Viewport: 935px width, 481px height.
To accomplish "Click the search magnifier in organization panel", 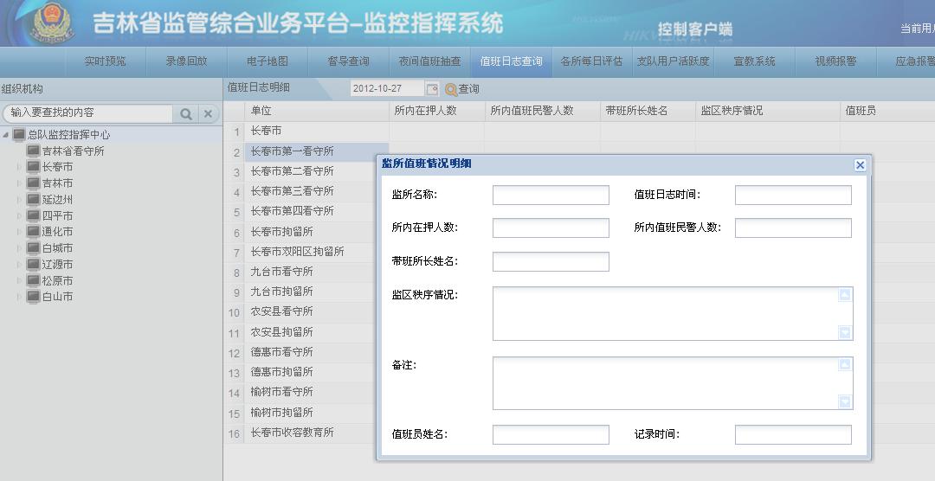I will pos(186,113).
